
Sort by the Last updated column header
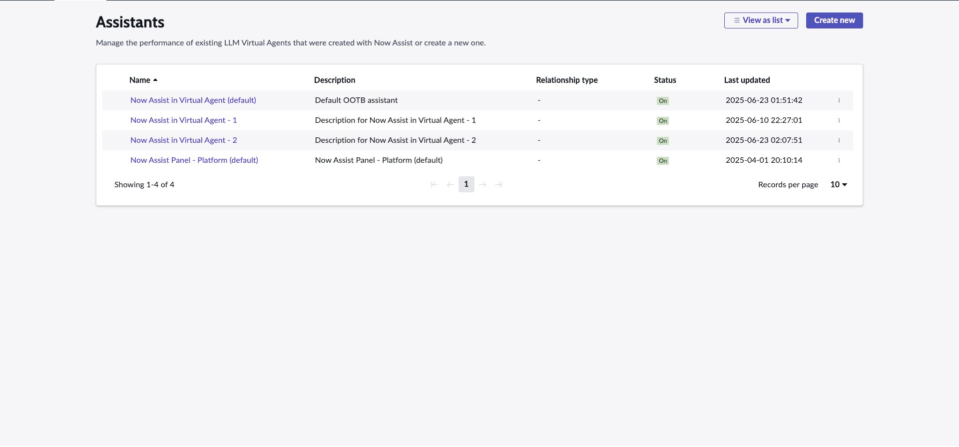(747, 80)
